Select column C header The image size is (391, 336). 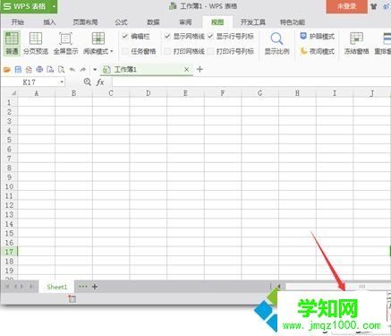pos(111,93)
